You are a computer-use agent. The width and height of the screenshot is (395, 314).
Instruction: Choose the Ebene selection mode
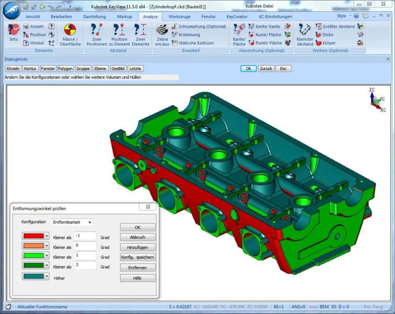pos(100,68)
